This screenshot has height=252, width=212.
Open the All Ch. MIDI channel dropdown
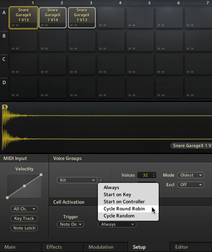tap(24, 209)
